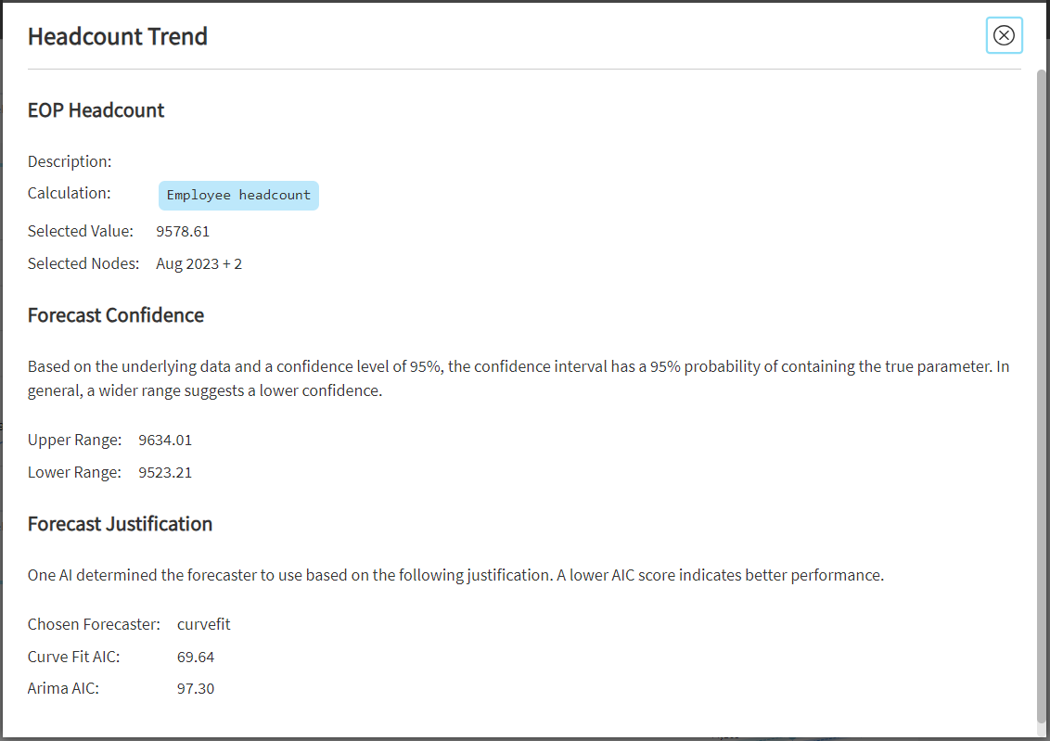Screen dimensions: 1050x741
Task: Click the 95% confidence interval explanation paragraph
Action: pos(519,378)
